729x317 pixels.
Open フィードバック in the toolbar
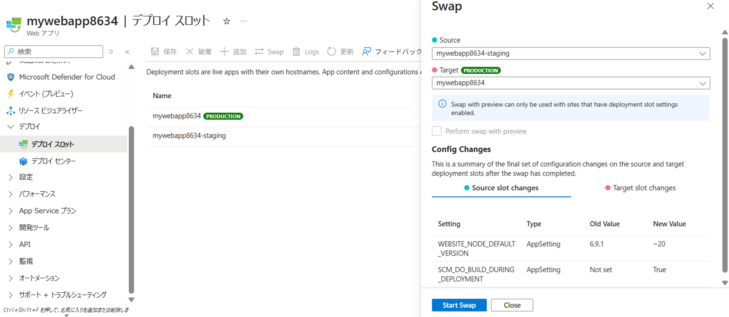(x=392, y=51)
